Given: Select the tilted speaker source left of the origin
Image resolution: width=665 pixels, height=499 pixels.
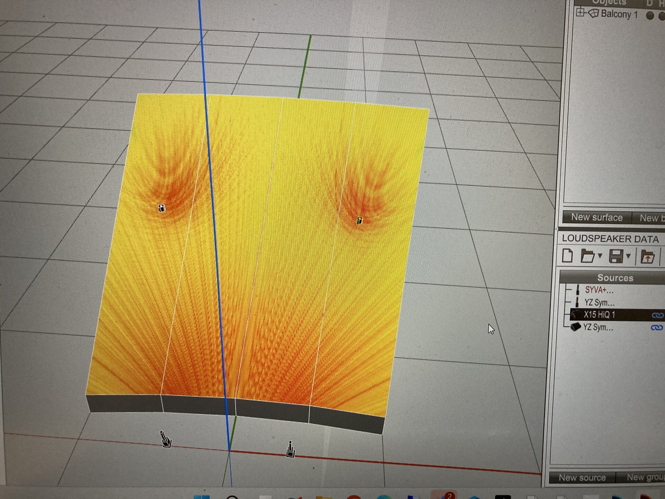Looking at the screenshot, I should [x=166, y=439].
